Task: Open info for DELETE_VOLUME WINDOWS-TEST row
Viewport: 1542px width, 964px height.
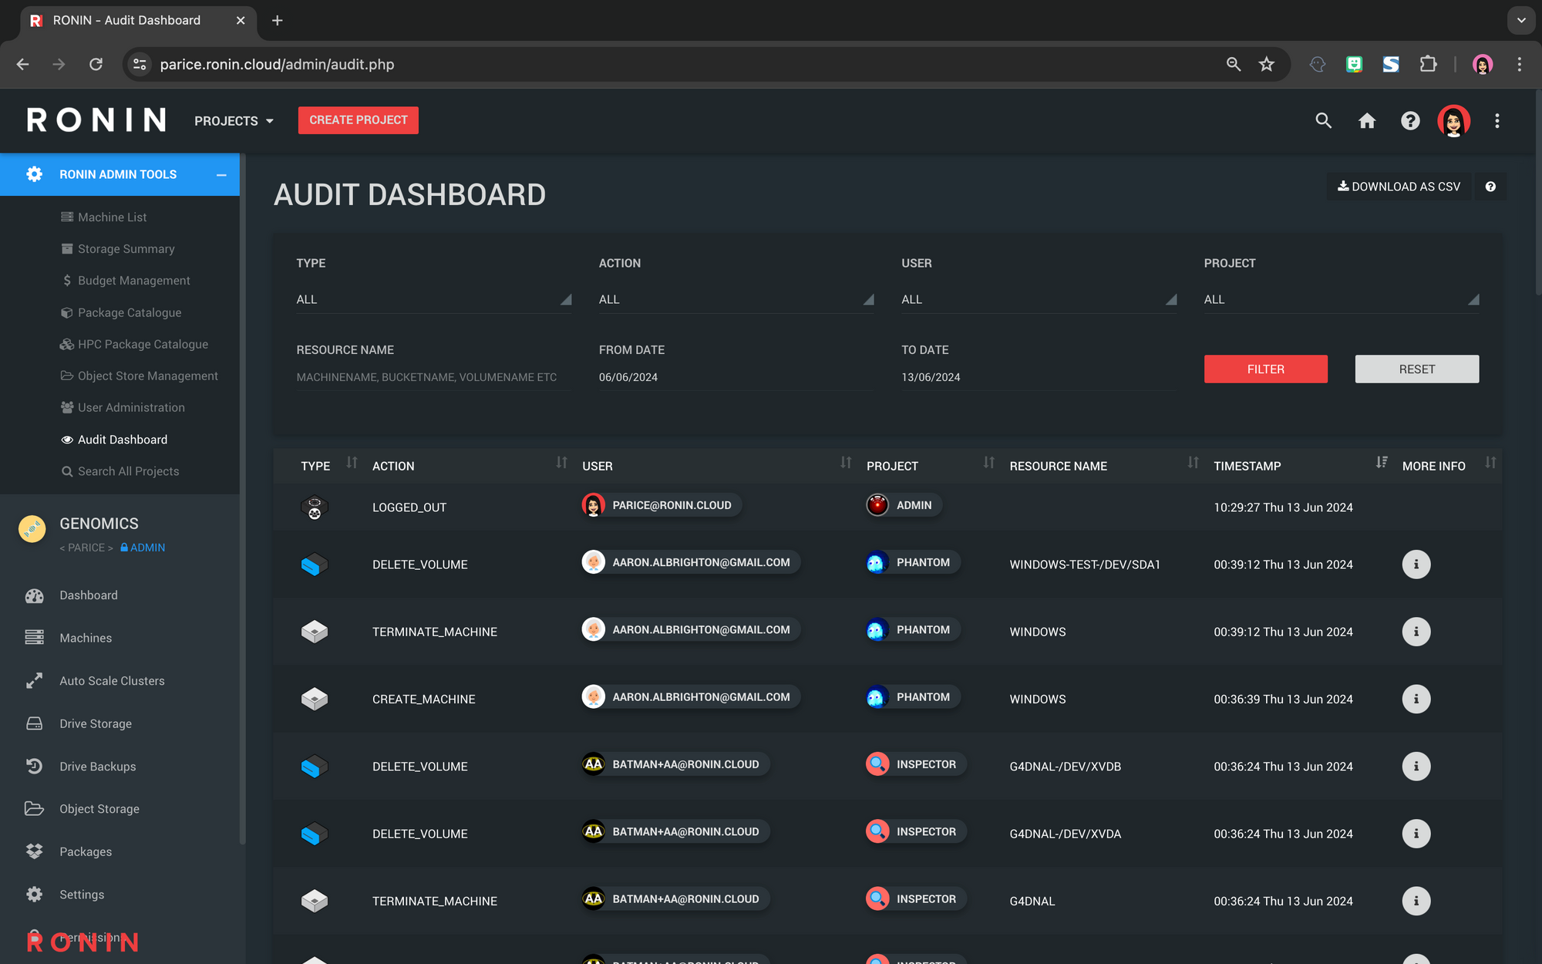Action: [1416, 565]
